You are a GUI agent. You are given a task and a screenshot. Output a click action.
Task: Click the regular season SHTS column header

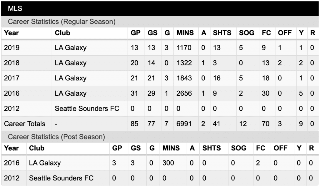pos(222,33)
